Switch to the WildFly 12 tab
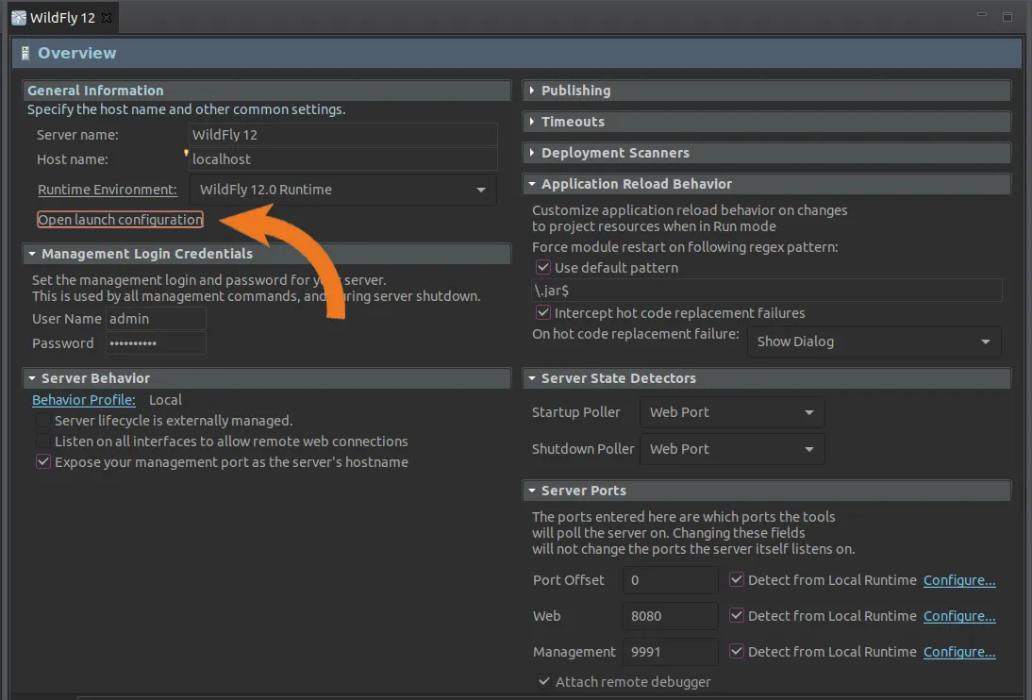Viewport: 1032px width, 700px height. (x=62, y=18)
